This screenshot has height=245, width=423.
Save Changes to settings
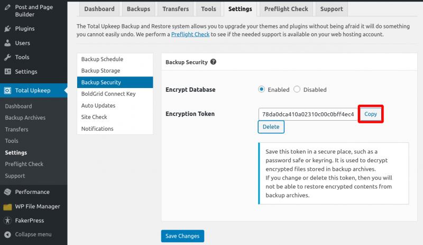click(x=182, y=236)
